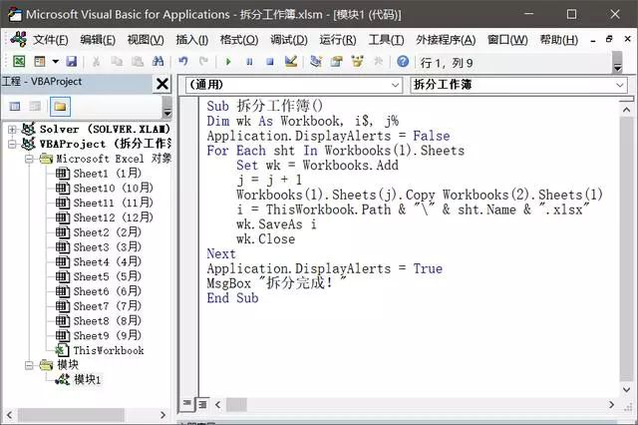
Task: Click code window scroll right arrow
Action: click(x=611, y=405)
